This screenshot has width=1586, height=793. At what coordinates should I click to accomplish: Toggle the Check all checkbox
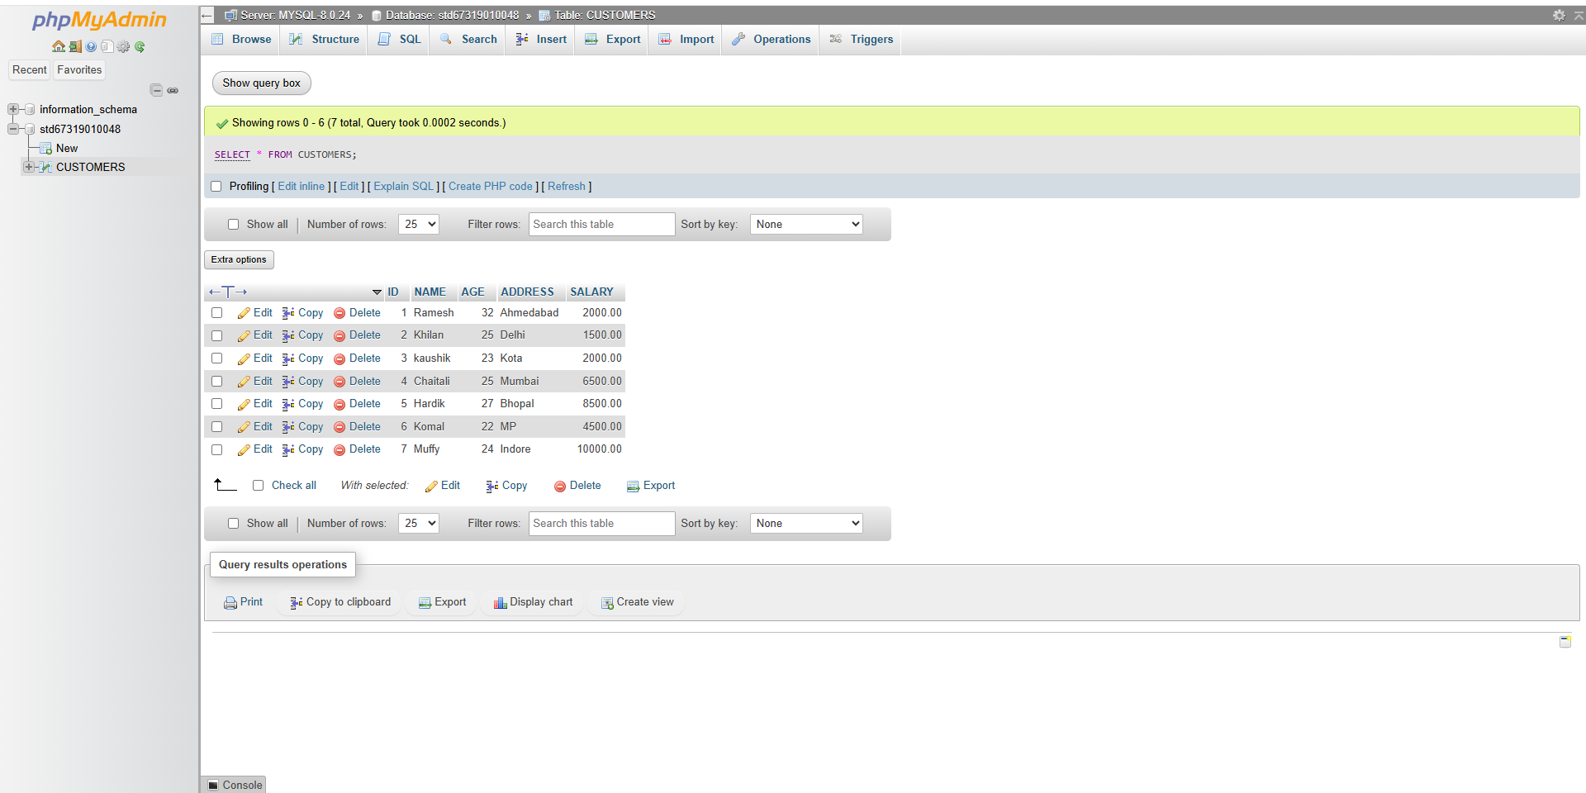coord(258,486)
